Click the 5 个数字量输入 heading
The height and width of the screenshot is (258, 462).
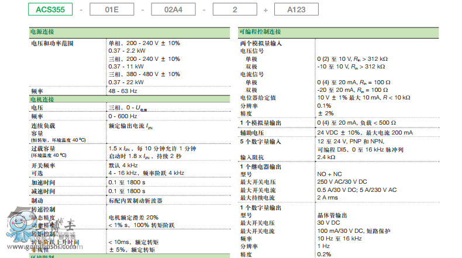(261, 142)
